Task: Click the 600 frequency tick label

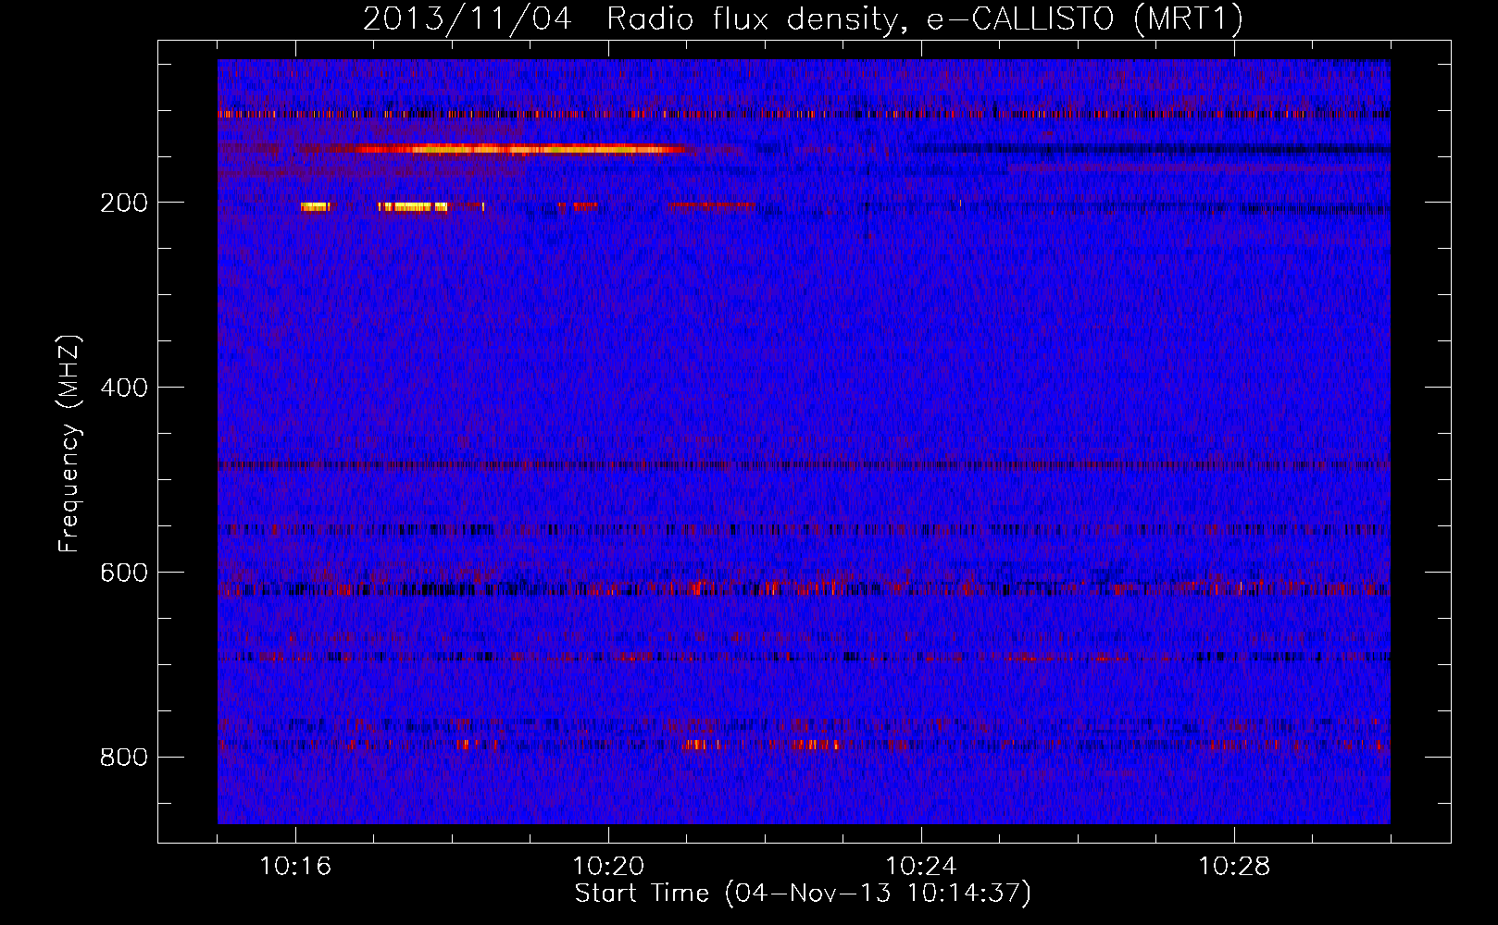Action: point(124,573)
